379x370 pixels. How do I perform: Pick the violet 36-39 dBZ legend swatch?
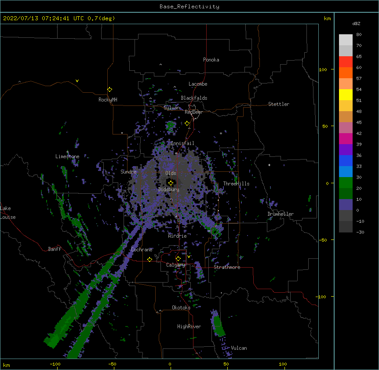pos(346,150)
